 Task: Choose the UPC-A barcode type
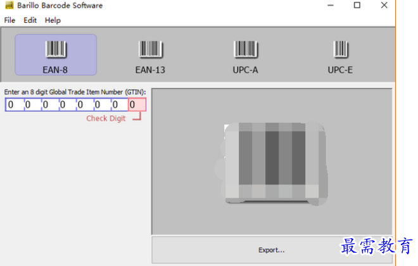pyautogui.click(x=246, y=57)
